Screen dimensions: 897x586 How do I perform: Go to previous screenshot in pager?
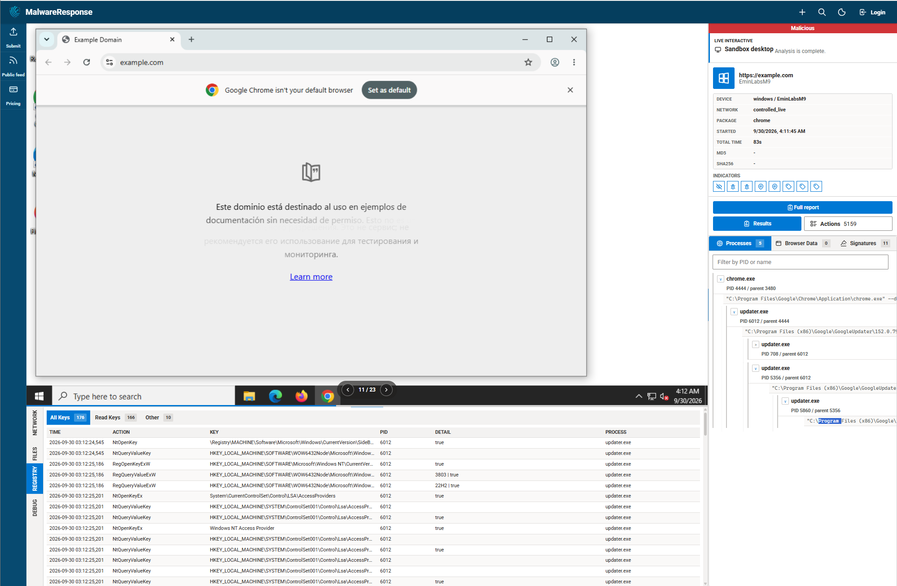(x=348, y=390)
